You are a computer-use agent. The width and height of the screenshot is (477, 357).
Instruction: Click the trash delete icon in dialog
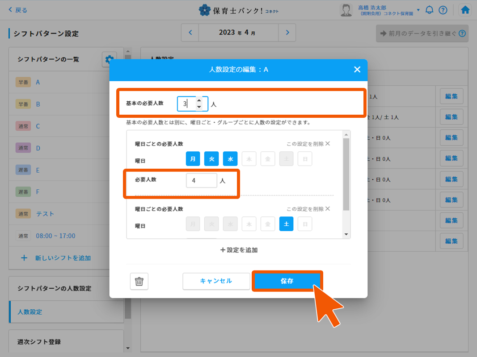pyautogui.click(x=139, y=281)
